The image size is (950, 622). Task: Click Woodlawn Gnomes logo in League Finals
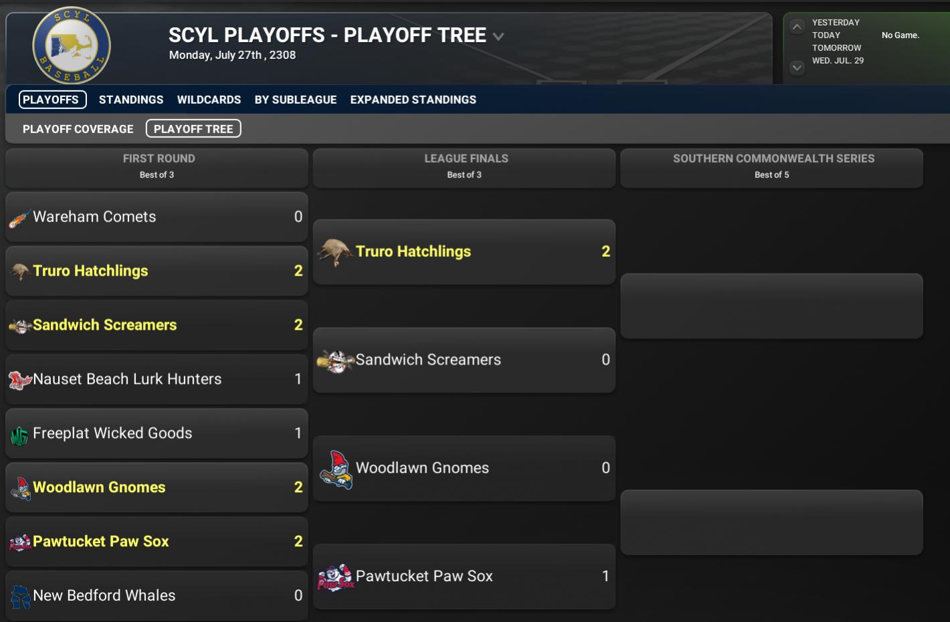coord(337,469)
